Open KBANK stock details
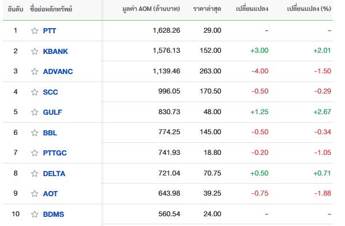Viewport: 345px width, 226px height. (x=55, y=51)
